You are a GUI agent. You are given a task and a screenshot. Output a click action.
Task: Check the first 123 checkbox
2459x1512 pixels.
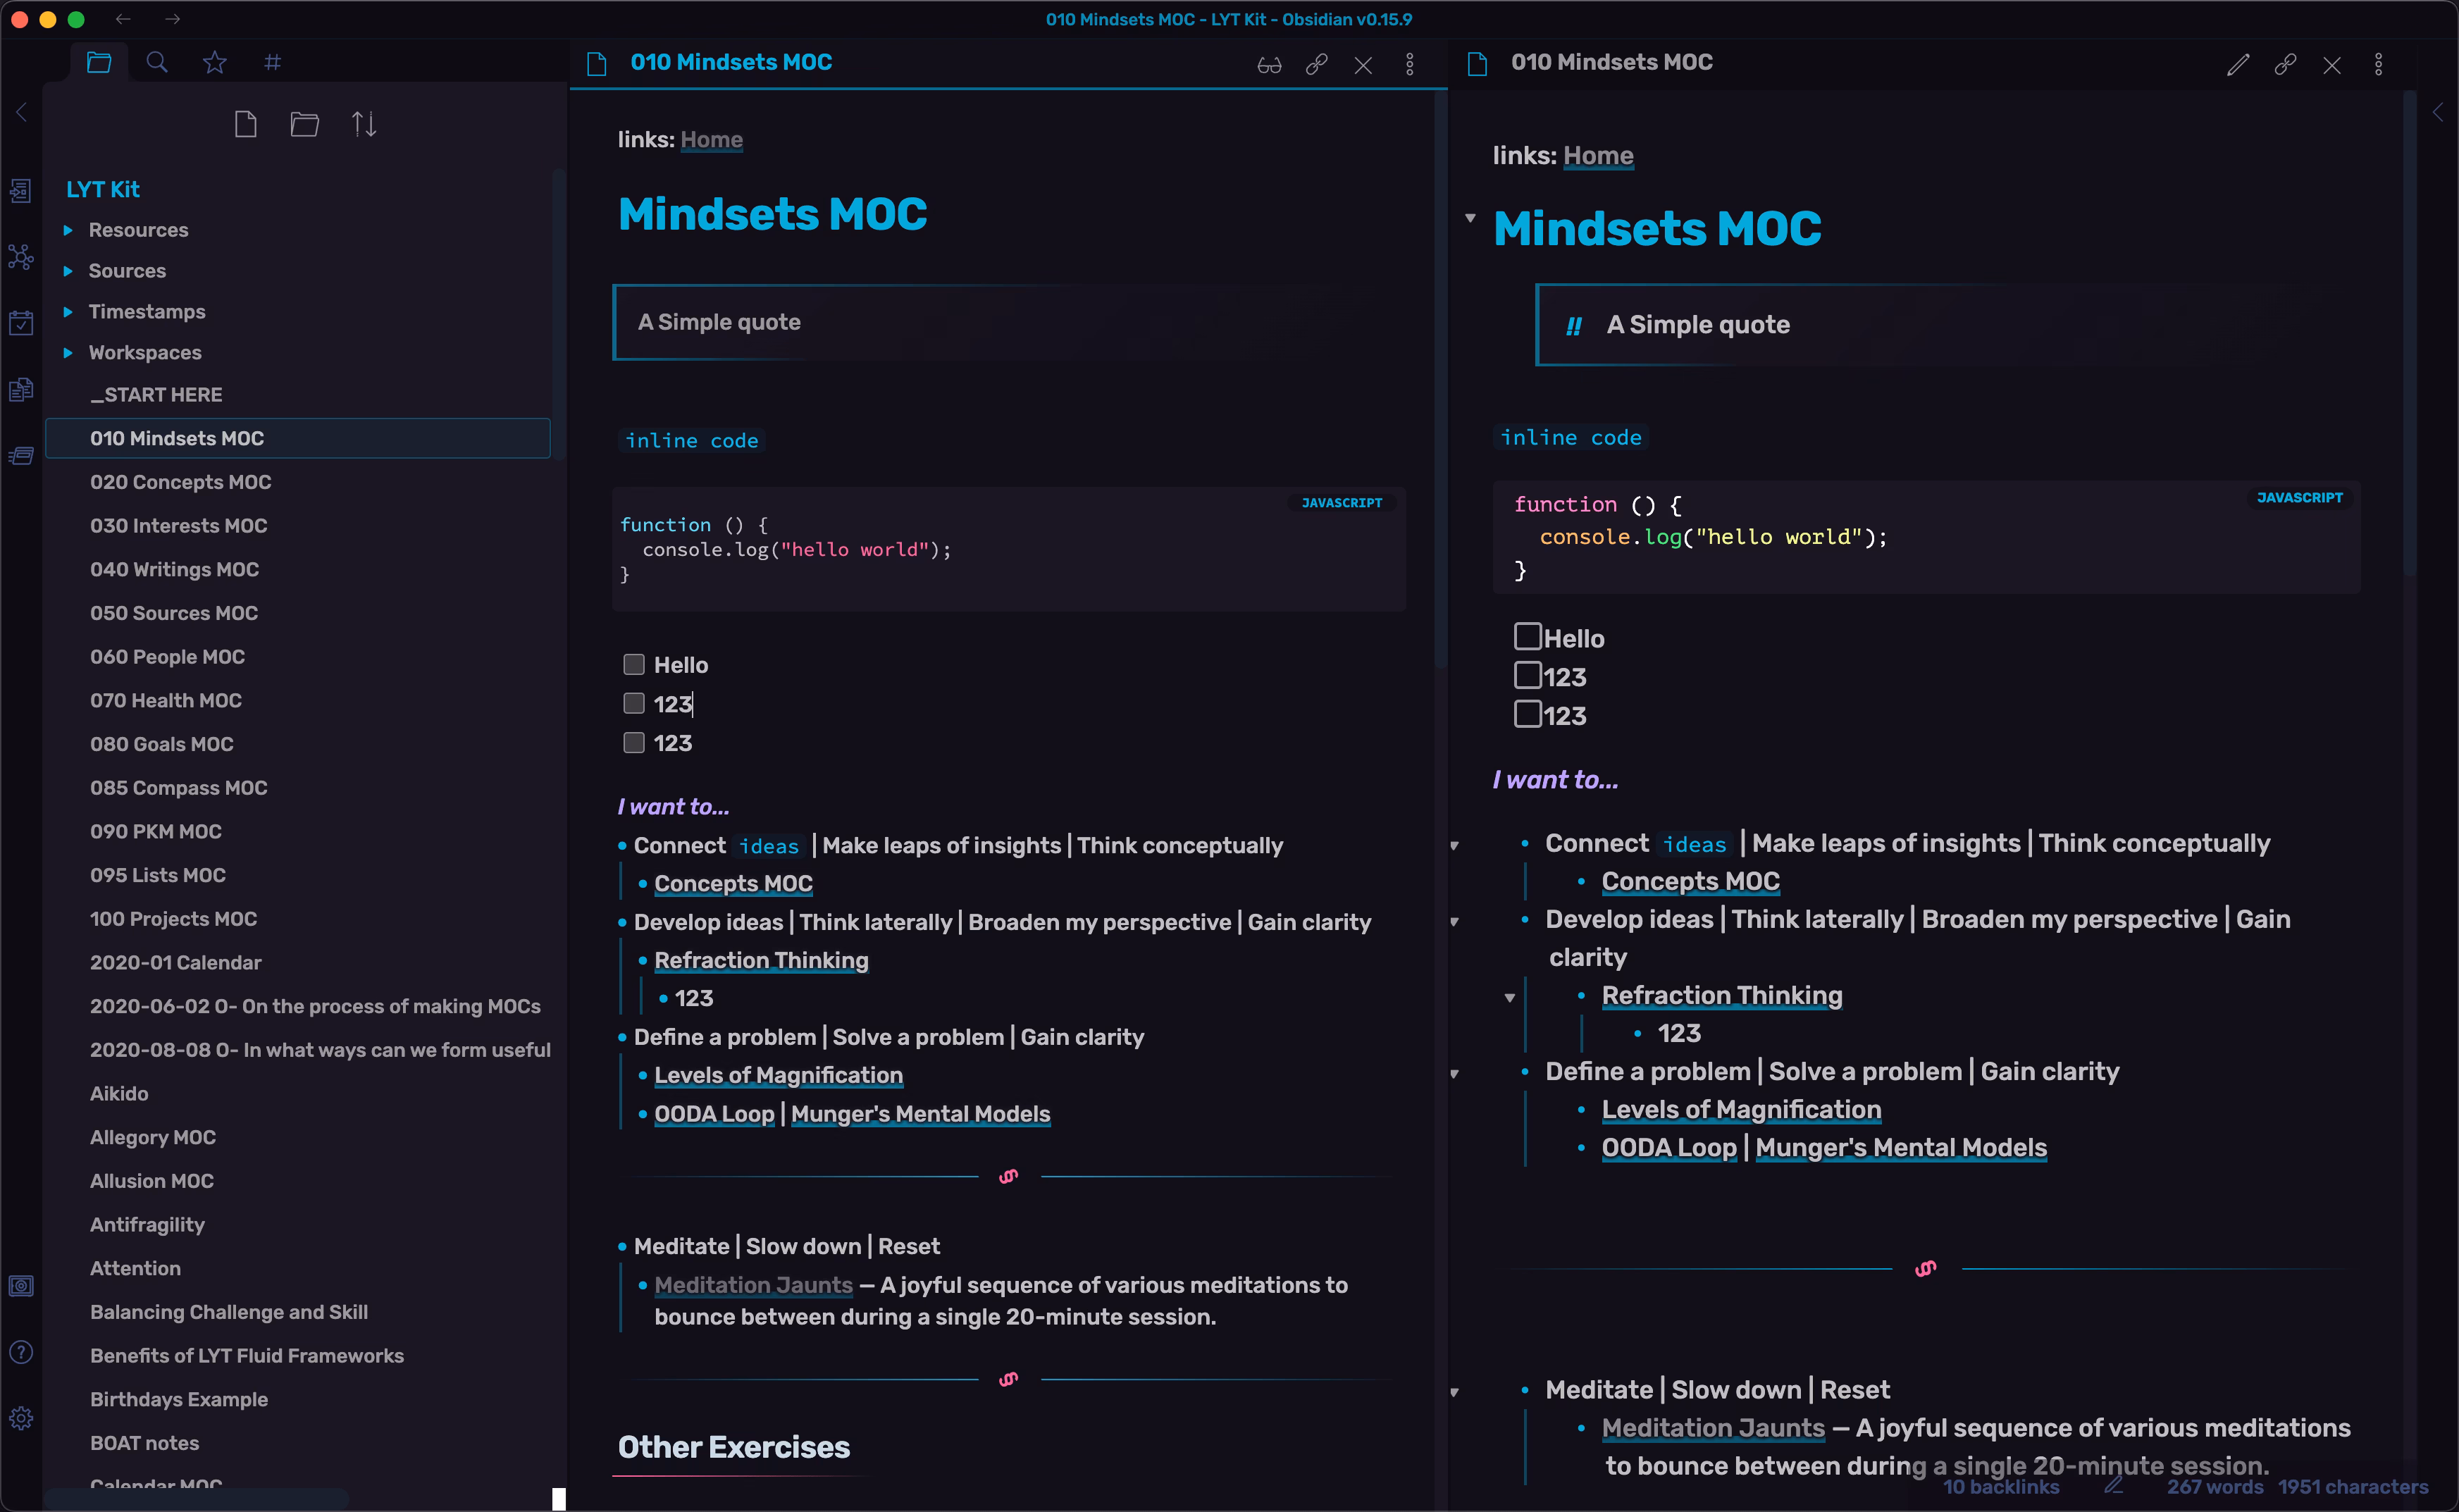634,703
